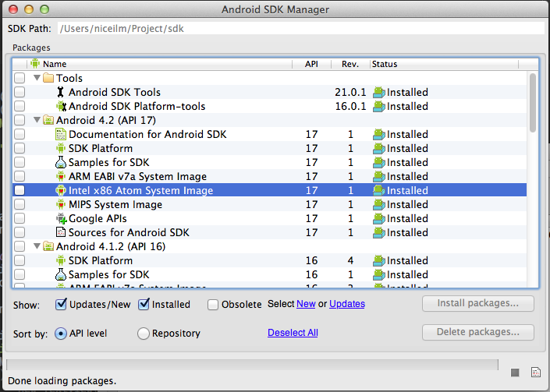
Task: Click Installed status icon for Documentation for Android SDK
Action: 379,134
